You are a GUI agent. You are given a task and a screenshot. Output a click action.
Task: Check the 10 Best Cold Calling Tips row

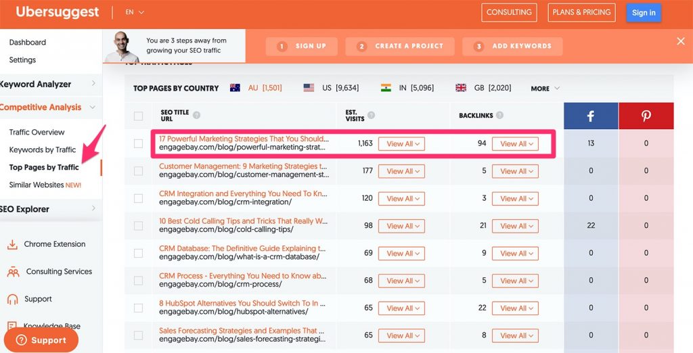coord(138,226)
